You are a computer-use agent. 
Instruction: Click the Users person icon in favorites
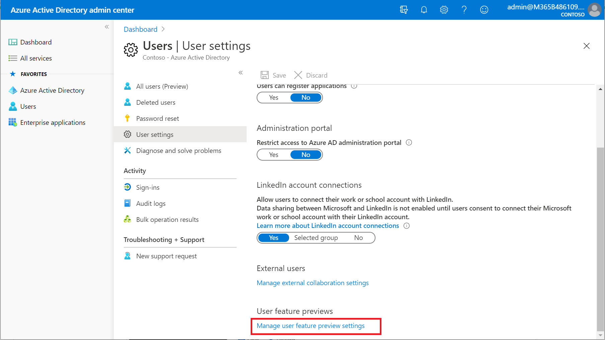point(13,106)
